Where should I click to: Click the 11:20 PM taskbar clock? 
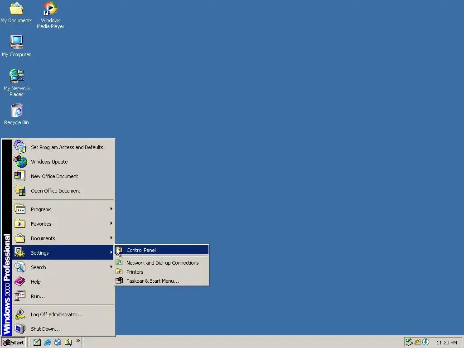tap(446, 343)
